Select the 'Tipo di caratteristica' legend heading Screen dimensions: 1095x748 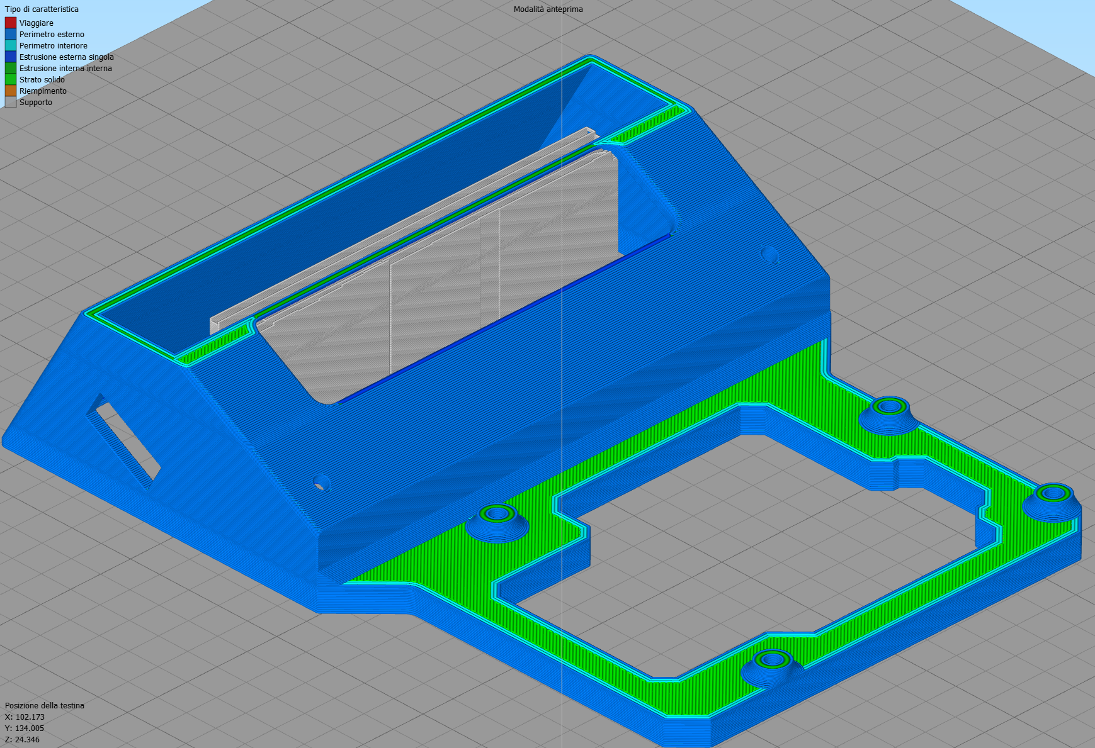(42, 9)
